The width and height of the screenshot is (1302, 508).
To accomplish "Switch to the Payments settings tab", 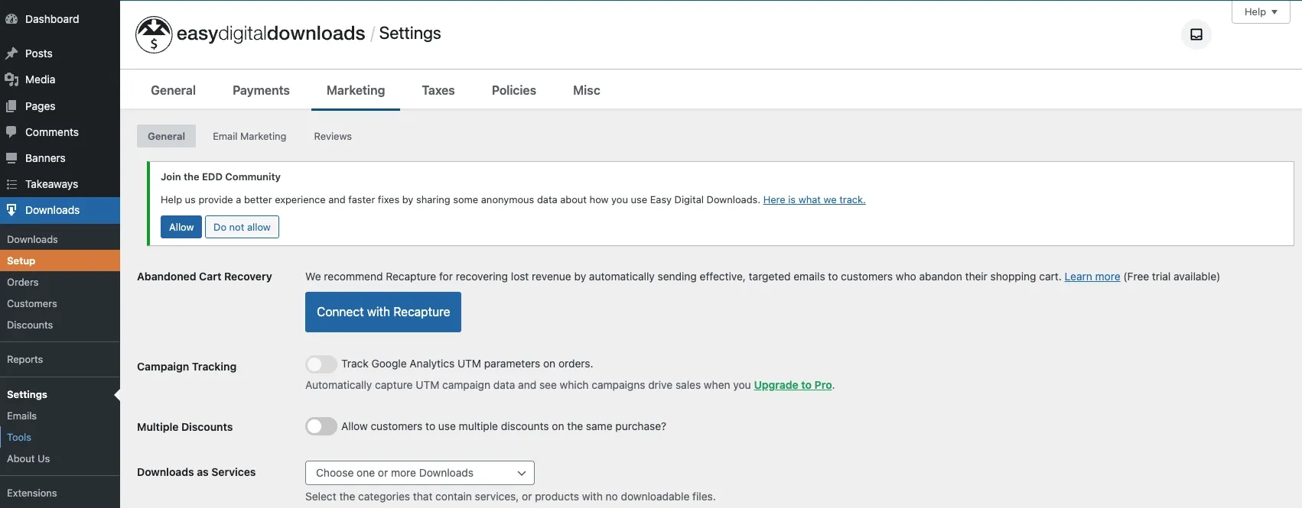I will [261, 90].
